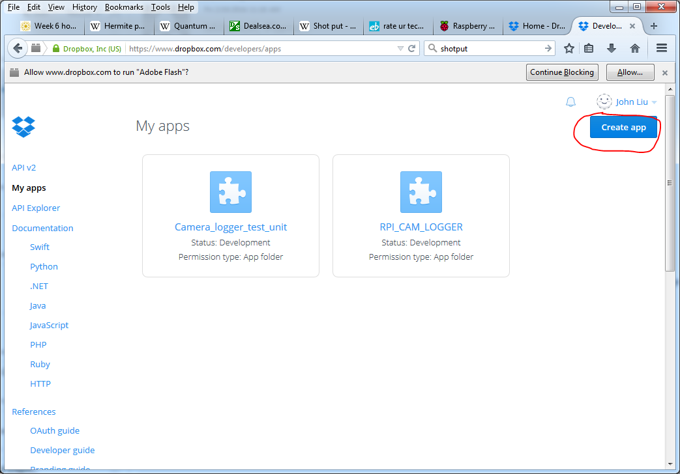Switch to the Shot put tab
Screen dimensions: 680x474
pos(329,26)
